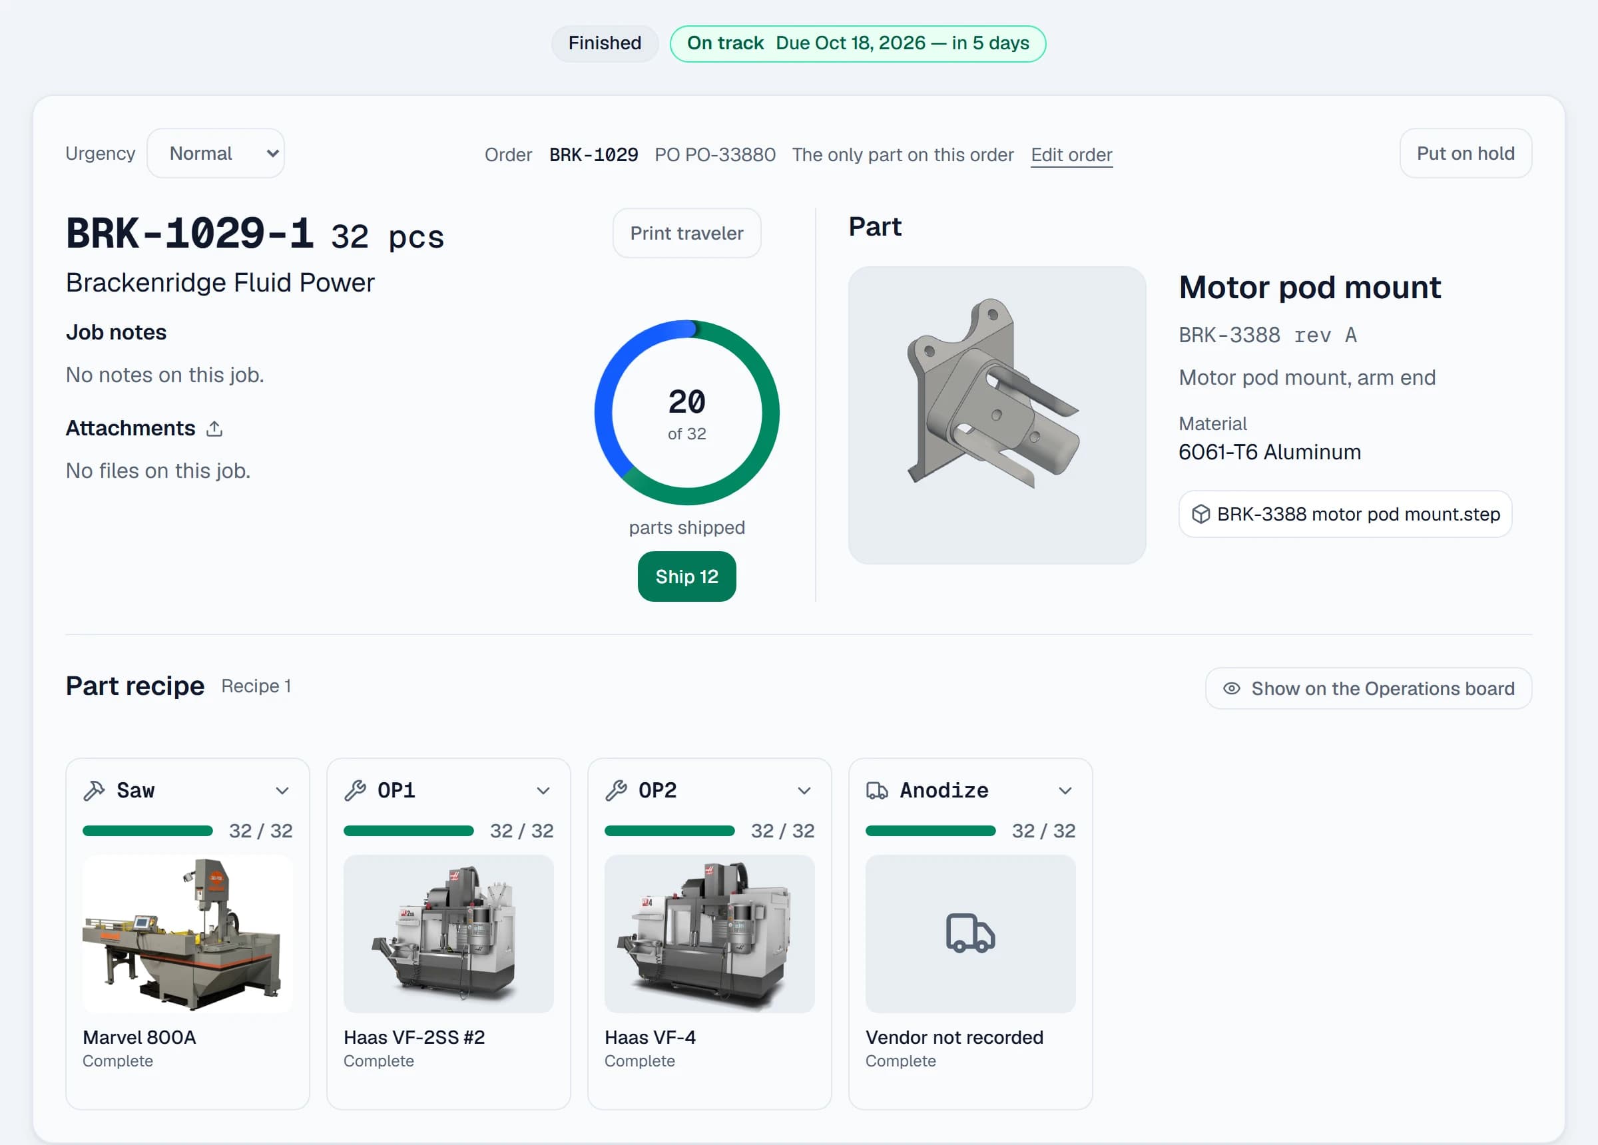Click the Haas VF-2SS #2 machine name
Viewport: 1598px width, 1145px height.
pos(413,1037)
